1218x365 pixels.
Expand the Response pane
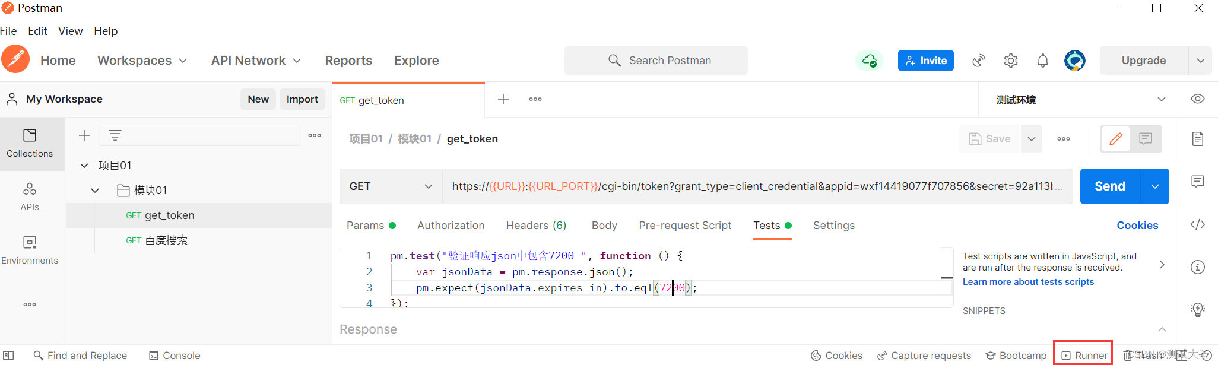tap(1162, 329)
